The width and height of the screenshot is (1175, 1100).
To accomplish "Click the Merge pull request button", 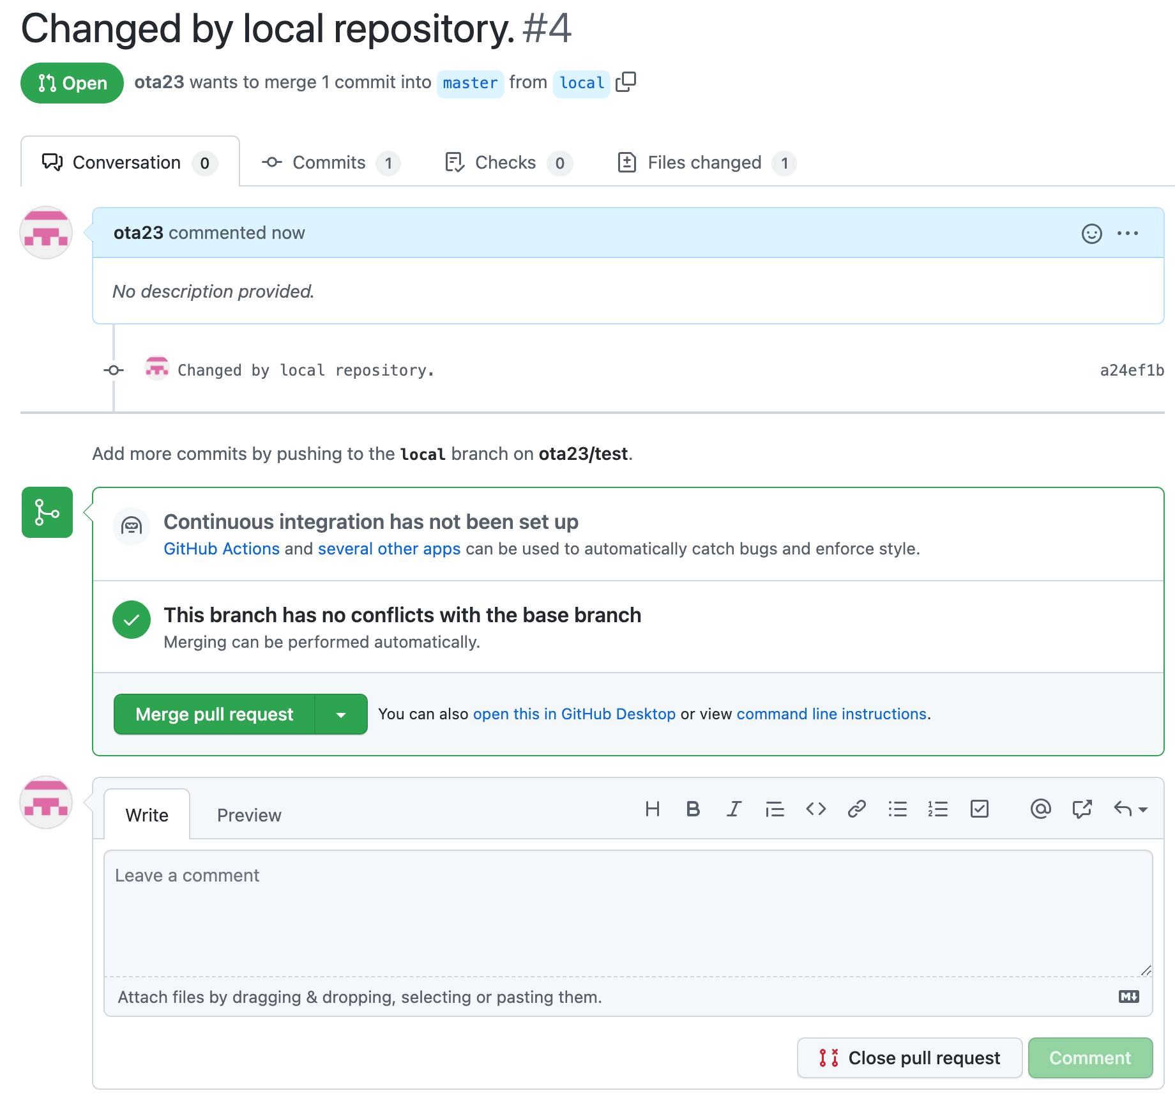I will click(x=215, y=715).
